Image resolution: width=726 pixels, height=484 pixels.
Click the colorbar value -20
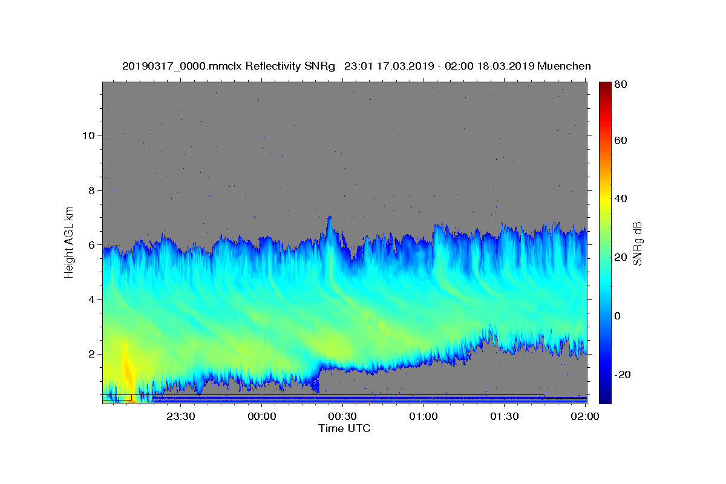coord(623,374)
